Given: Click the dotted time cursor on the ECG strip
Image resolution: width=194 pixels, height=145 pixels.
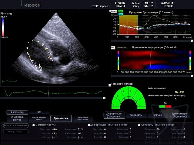Looking at the screenshot, I should click(x=48, y=92).
